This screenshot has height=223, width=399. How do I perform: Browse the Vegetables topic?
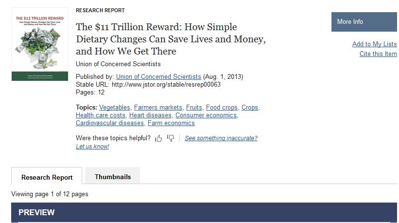coord(115,108)
